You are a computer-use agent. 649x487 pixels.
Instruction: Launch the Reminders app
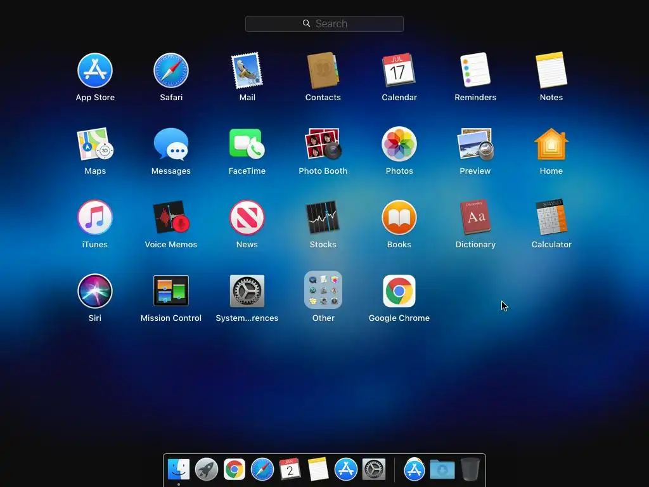click(475, 70)
